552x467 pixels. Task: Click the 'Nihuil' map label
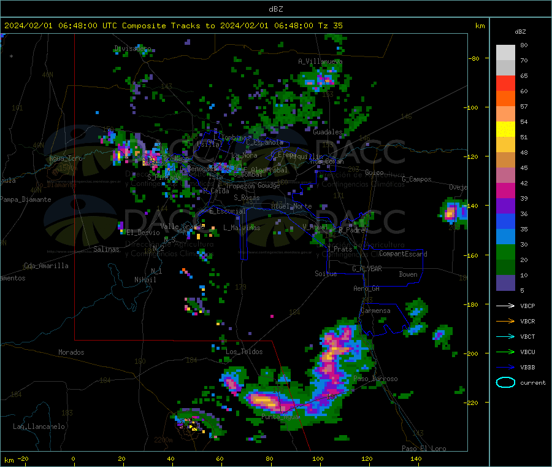tap(145, 280)
